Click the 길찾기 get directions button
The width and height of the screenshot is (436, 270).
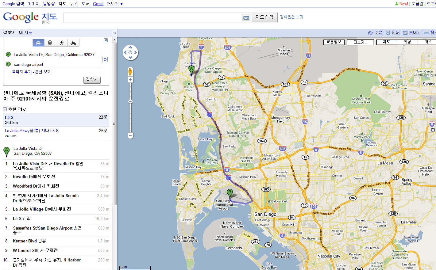92,80
